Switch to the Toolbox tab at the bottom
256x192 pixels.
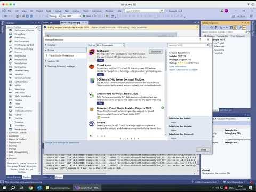coord(27,177)
